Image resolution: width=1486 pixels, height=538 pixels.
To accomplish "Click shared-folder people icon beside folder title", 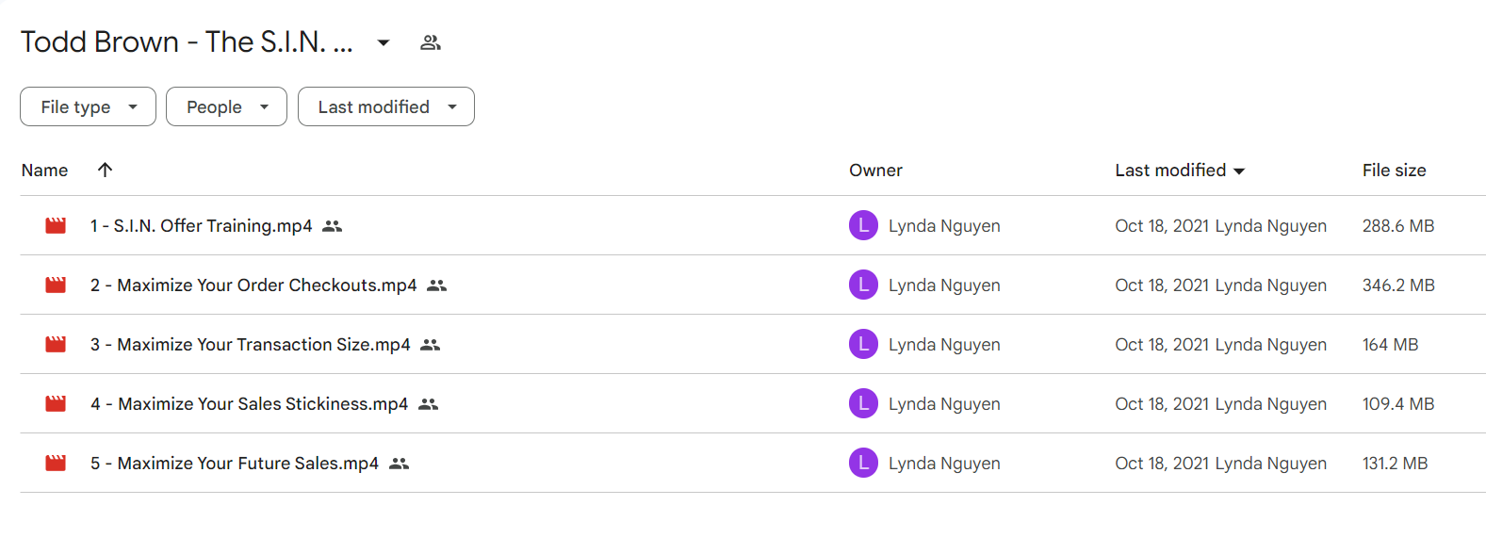I will click(x=431, y=42).
